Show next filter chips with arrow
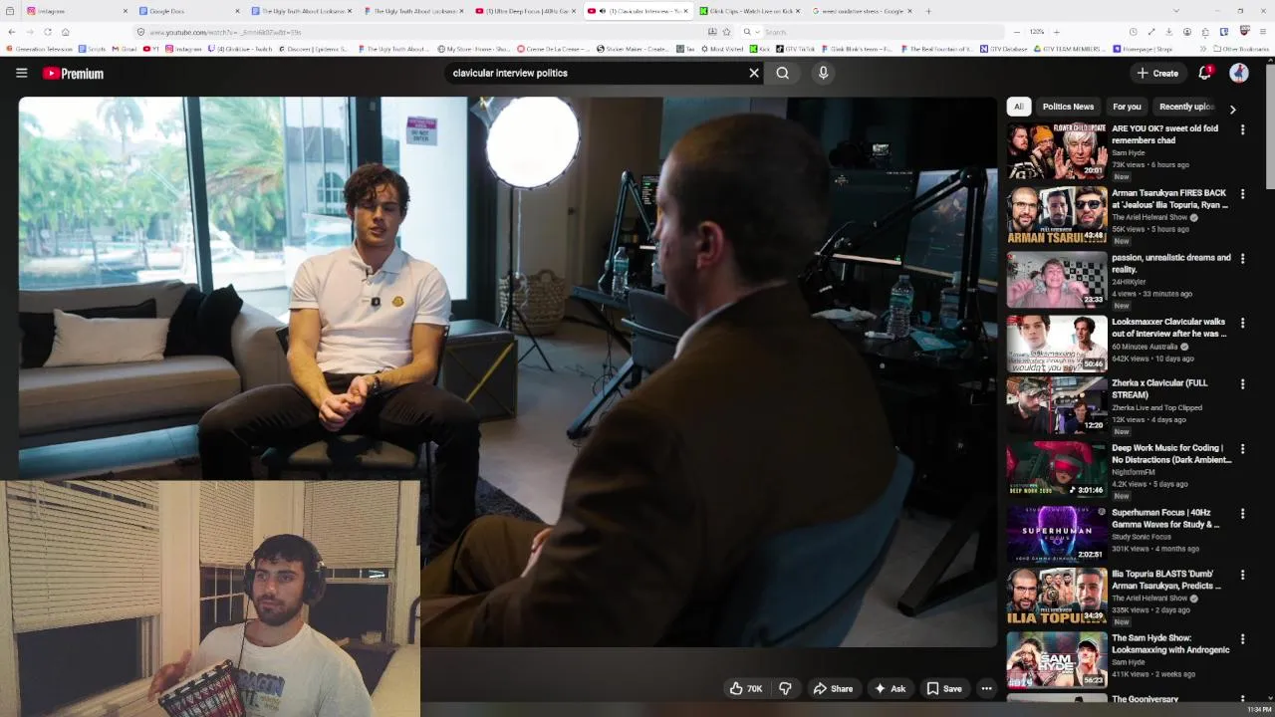1275x717 pixels. (x=1233, y=109)
